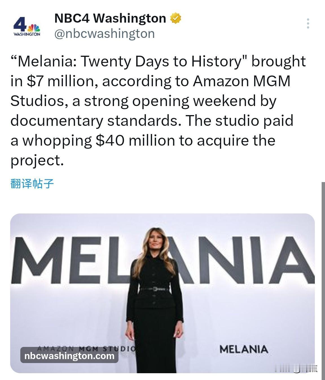Screen dimensions: 325x380
Task: Click the blue numeral 4 in the logo
Action: click(x=20, y=24)
